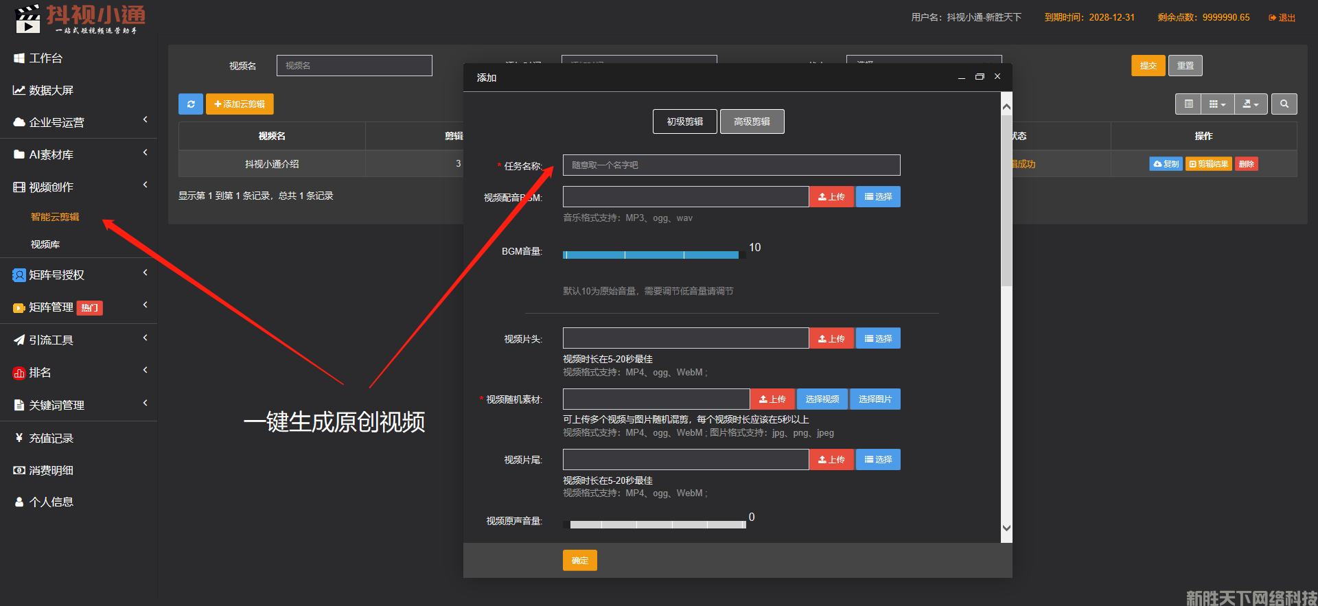Maximize the 添加 dialog window

(x=980, y=77)
